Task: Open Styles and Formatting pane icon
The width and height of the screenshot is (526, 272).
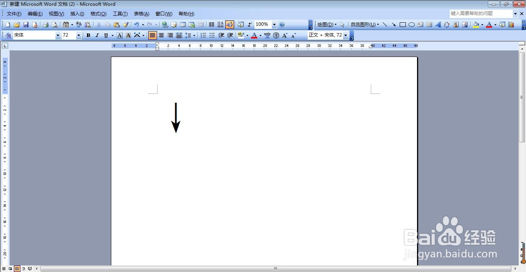Action: pyautogui.click(x=8, y=35)
